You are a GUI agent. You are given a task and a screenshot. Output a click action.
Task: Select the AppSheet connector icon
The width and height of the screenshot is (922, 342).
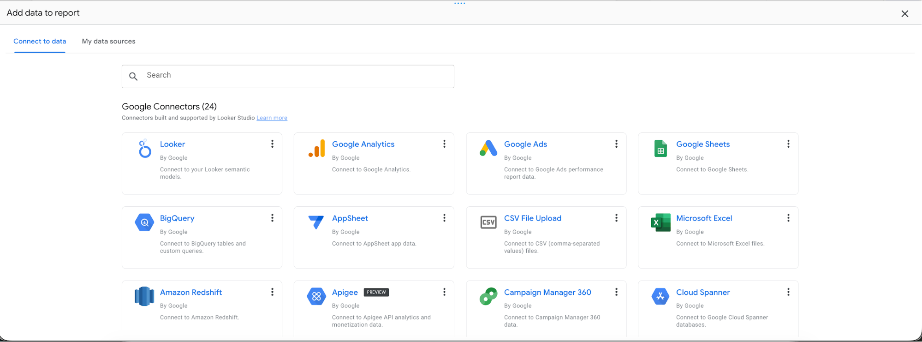316,222
